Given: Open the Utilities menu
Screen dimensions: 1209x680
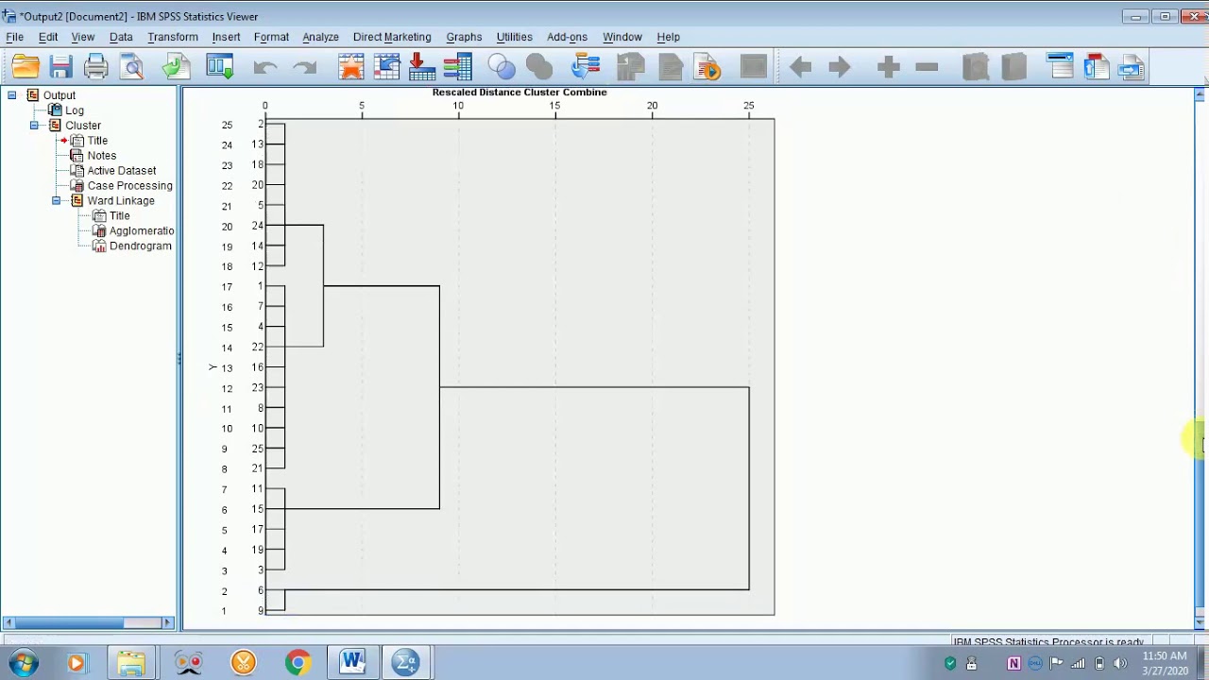Looking at the screenshot, I should (x=515, y=37).
